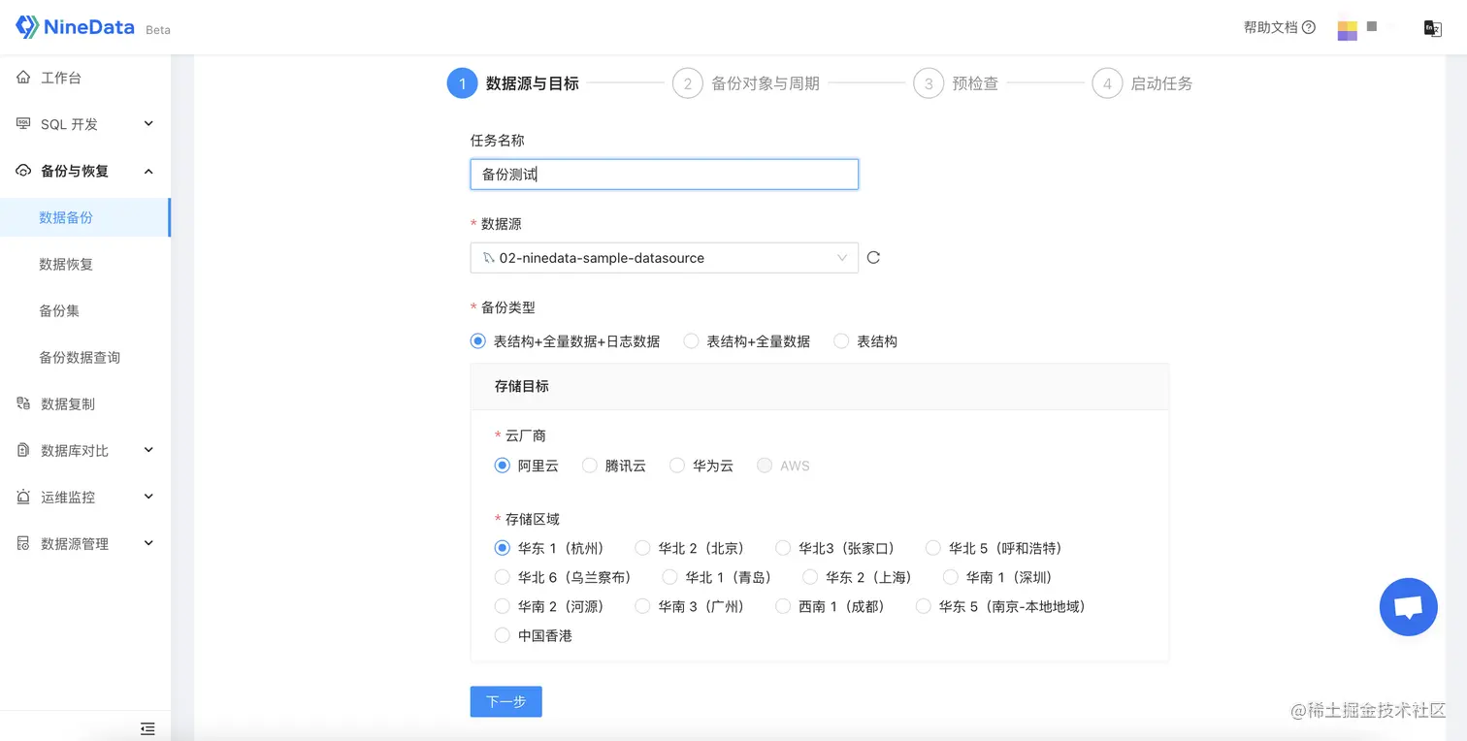Refresh the data source list

pyautogui.click(x=873, y=258)
